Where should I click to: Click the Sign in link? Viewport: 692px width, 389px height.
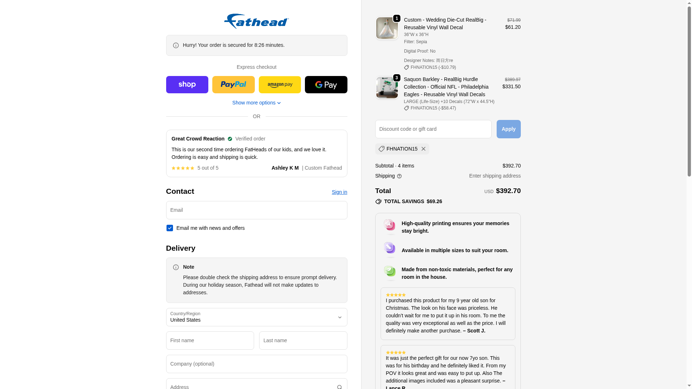[339, 192]
